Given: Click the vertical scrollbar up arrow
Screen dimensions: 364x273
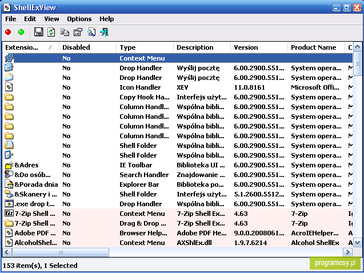Looking at the screenshot, I should tap(357, 47).
